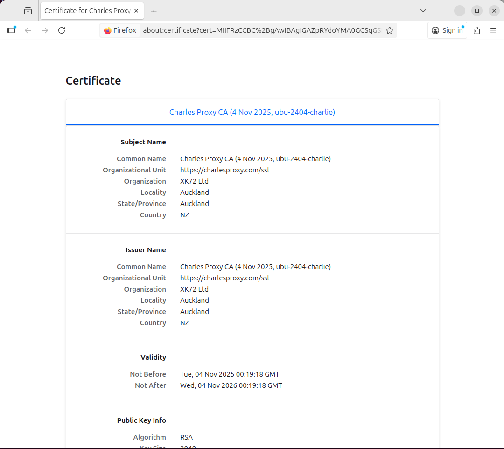The width and height of the screenshot is (504, 449).
Task: Open Firefox View from the tab bar
Action: (x=28, y=11)
